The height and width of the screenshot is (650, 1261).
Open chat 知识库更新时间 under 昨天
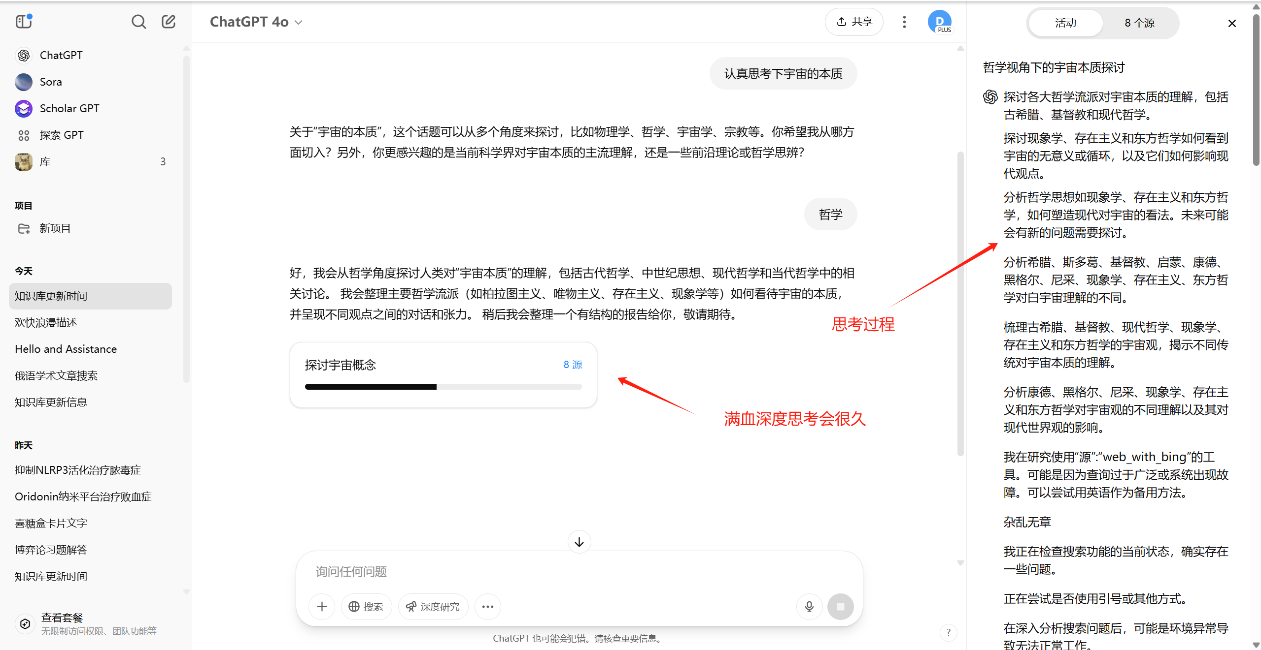coord(91,577)
